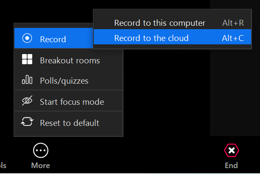Open Breakout rooms from the More menu
Viewport: 260px width, 174px height.
tap(70, 60)
